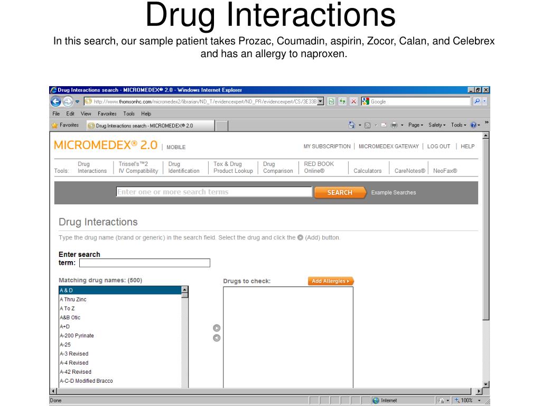Click the Add drug right-arrow button

[217, 328]
